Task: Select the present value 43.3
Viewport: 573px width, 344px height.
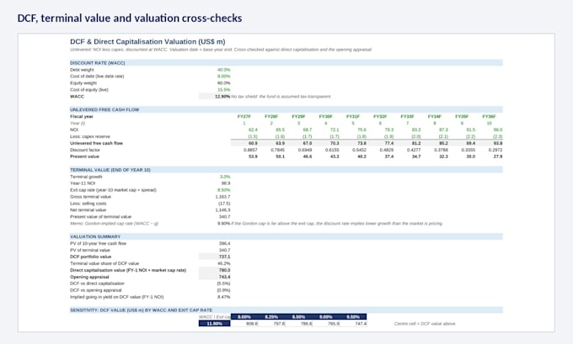Action: coord(335,156)
